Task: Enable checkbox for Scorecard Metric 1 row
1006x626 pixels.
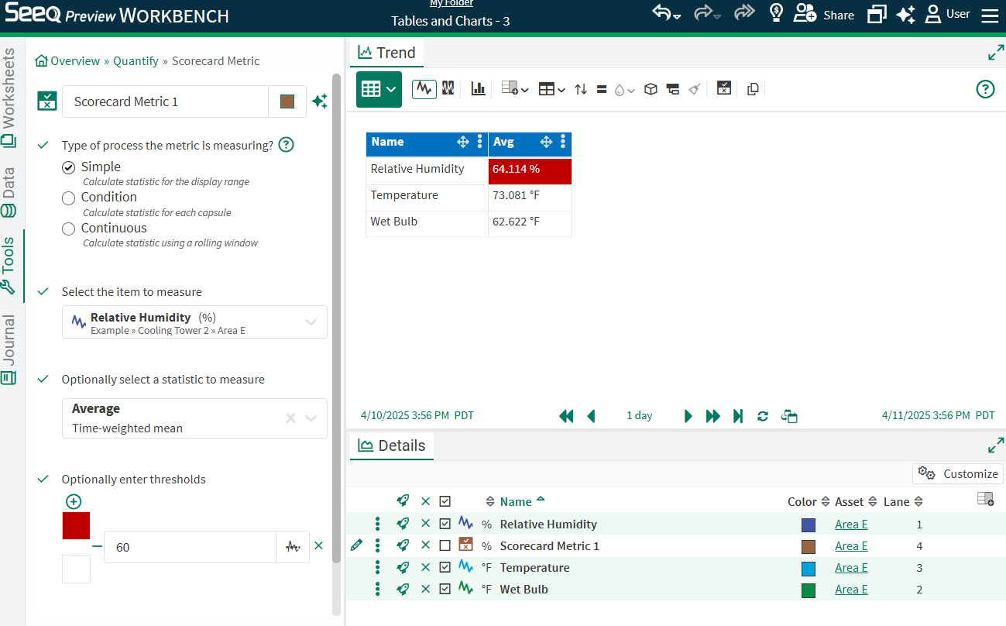Action: tap(445, 545)
